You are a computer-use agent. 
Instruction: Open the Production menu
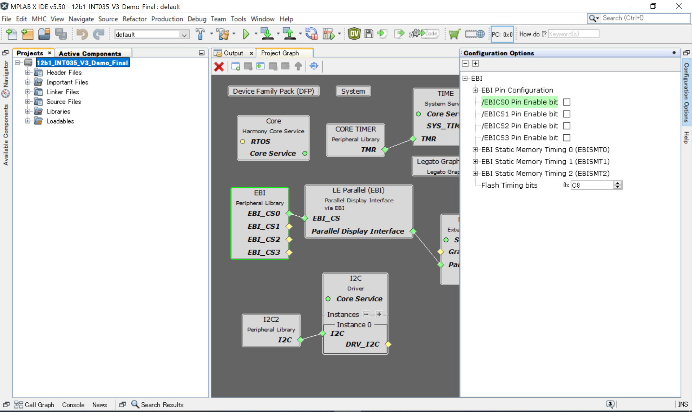pyautogui.click(x=167, y=19)
